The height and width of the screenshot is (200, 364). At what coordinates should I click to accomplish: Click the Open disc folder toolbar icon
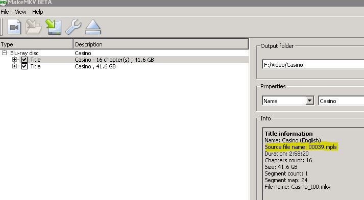33,27
